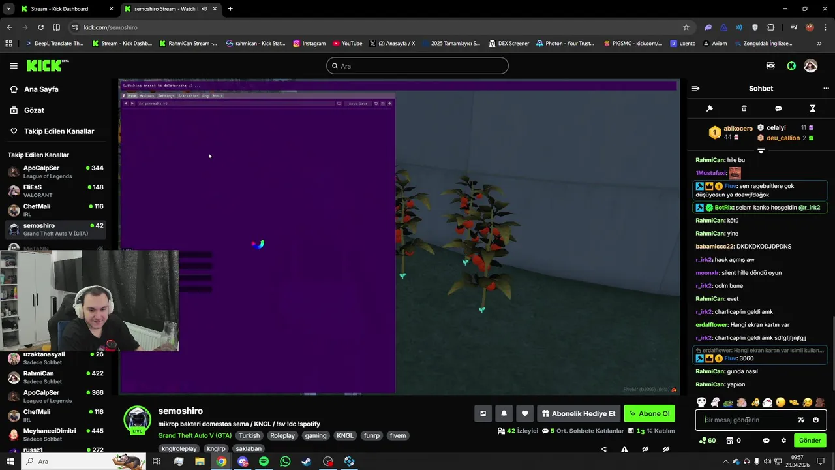The height and width of the screenshot is (470, 835).
Task: Open the chat settings gear icon
Action: click(x=783, y=441)
